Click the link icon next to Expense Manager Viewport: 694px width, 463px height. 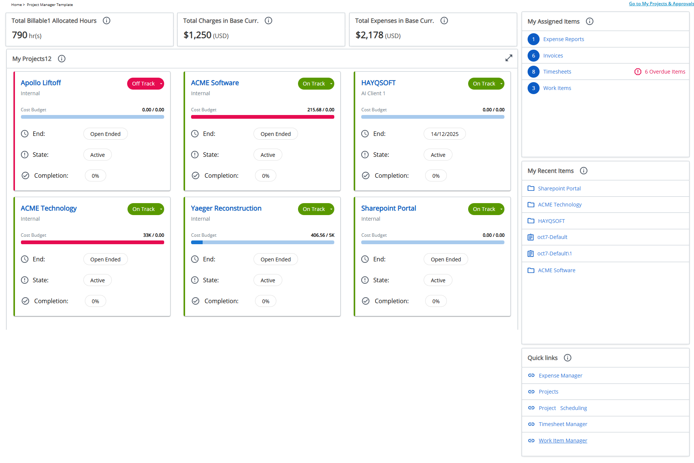[x=531, y=375]
